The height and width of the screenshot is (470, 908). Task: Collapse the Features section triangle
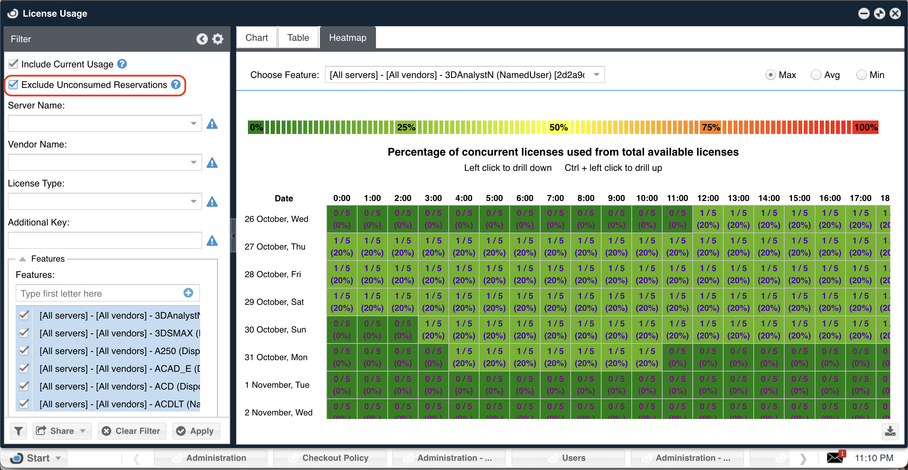tap(23, 259)
